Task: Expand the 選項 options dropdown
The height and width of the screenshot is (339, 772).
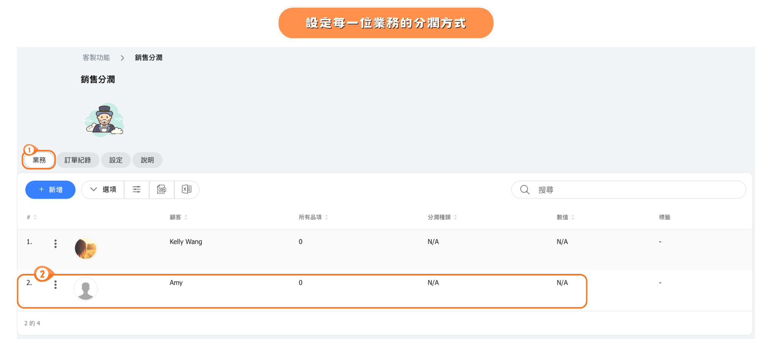Action: [x=103, y=189]
